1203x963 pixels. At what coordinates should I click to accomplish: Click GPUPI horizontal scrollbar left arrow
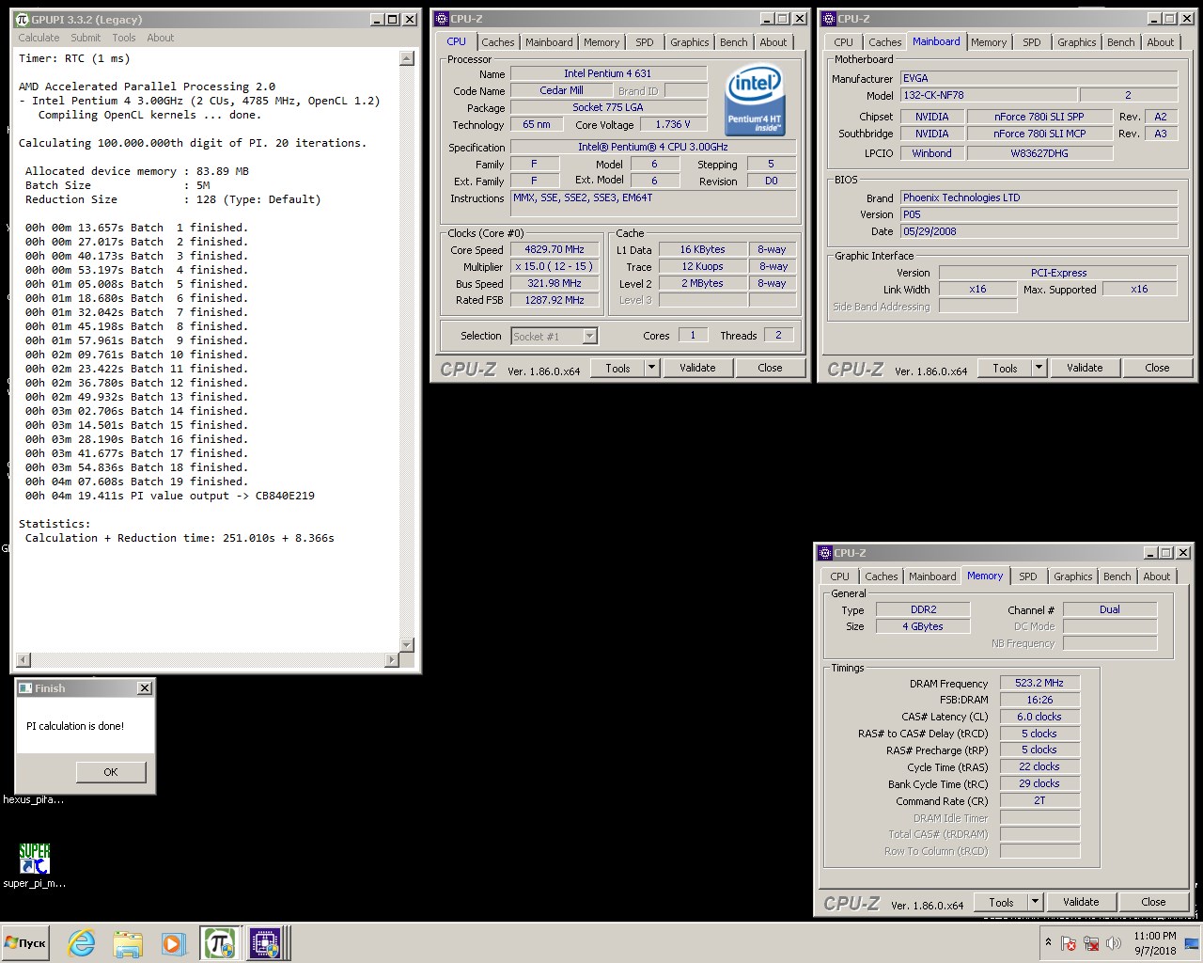(x=23, y=659)
